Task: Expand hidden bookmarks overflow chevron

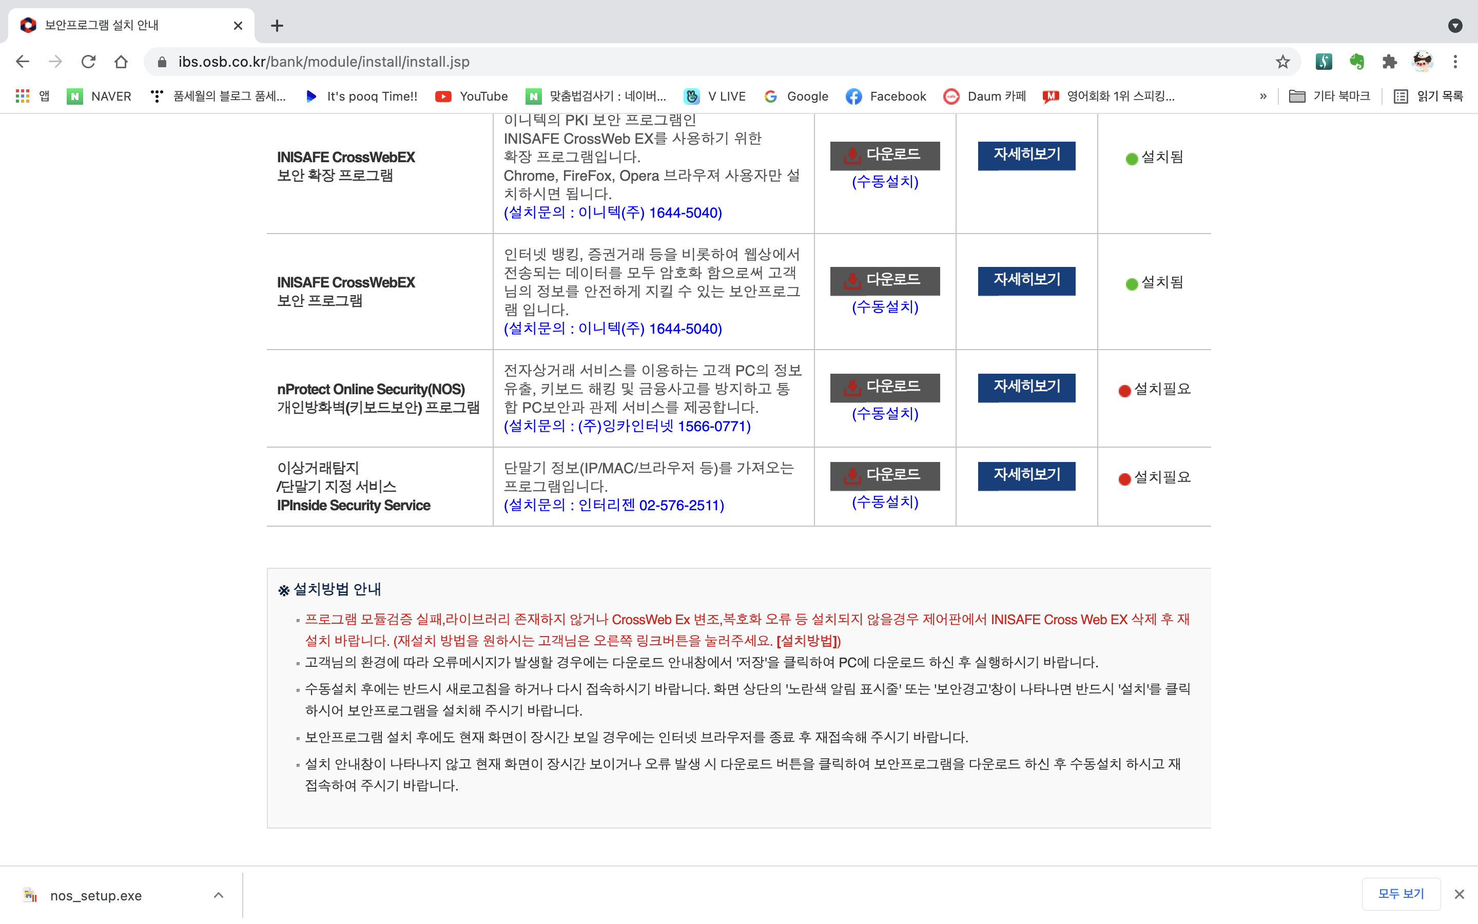Action: [x=1263, y=96]
